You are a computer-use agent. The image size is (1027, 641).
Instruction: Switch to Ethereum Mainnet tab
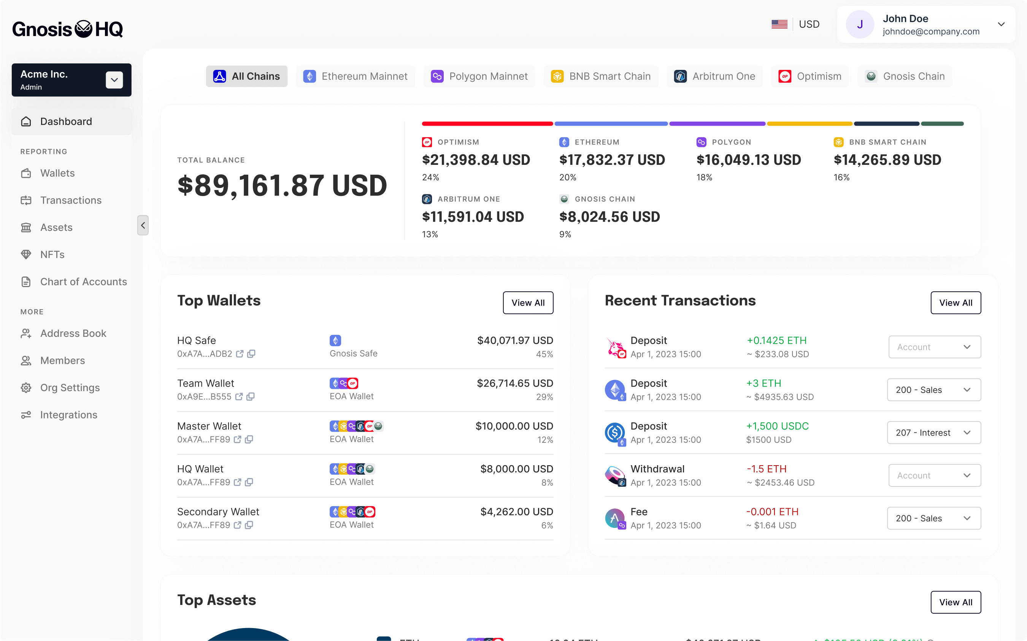(x=355, y=76)
